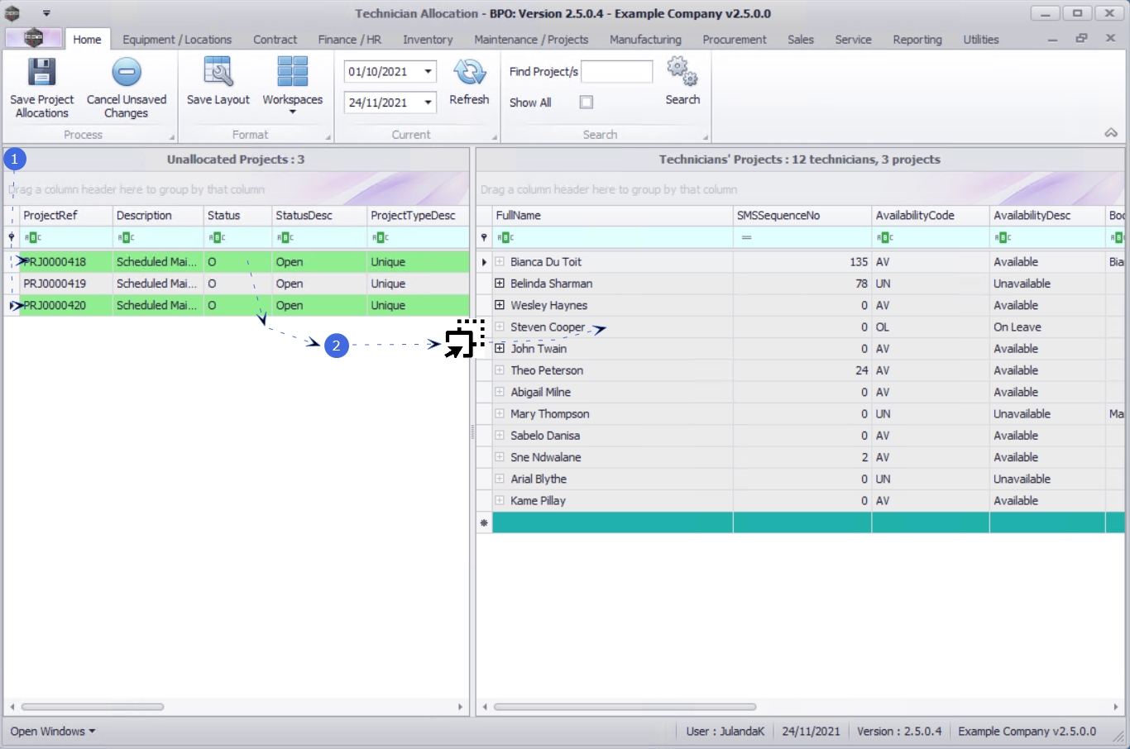Open the Manufacturing tab
This screenshot has height=749, width=1130.
(x=645, y=40)
